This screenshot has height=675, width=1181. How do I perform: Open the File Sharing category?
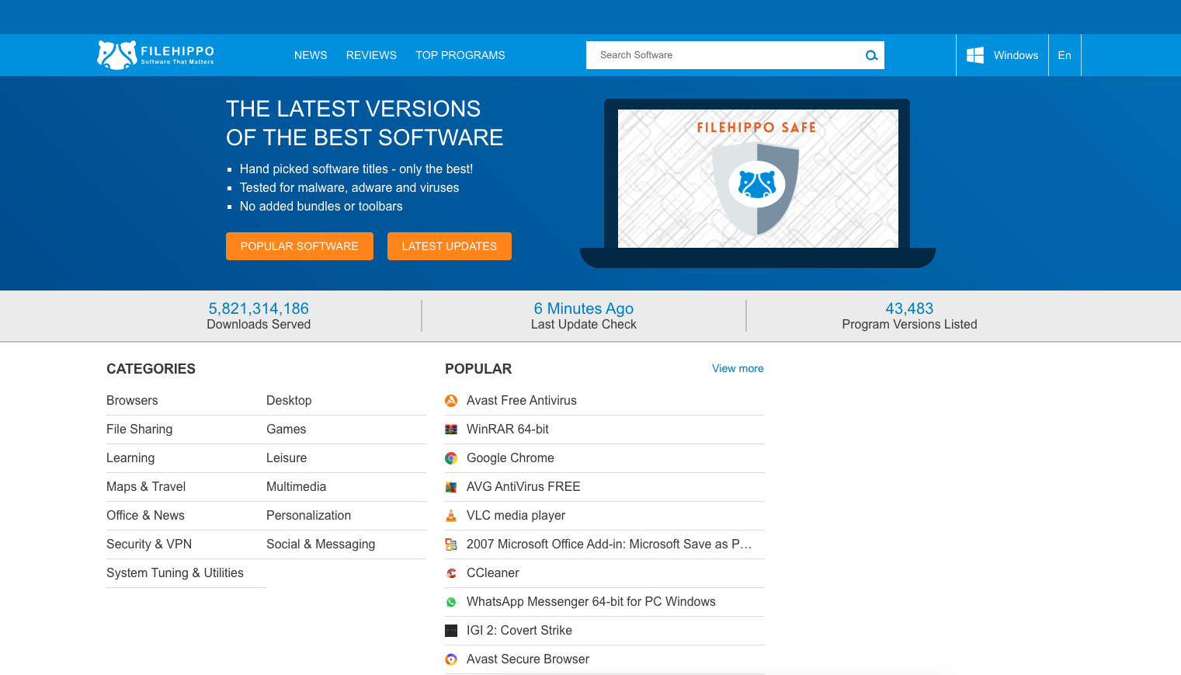click(140, 430)
